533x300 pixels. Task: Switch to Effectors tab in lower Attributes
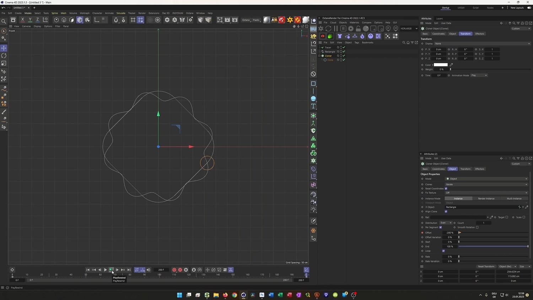(480, 169)
